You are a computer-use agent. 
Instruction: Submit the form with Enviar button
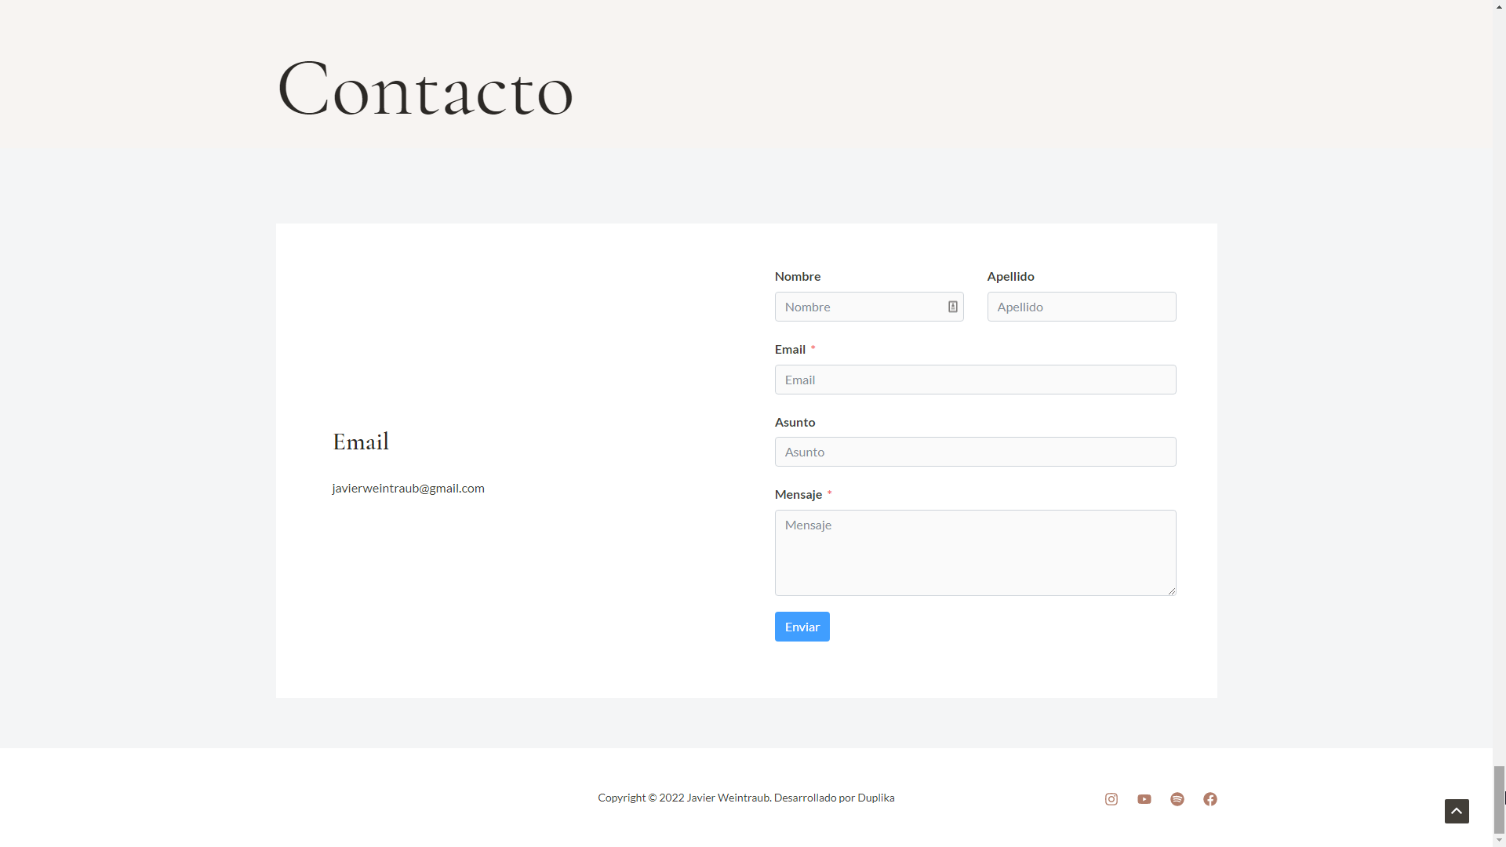coord(802,627)
